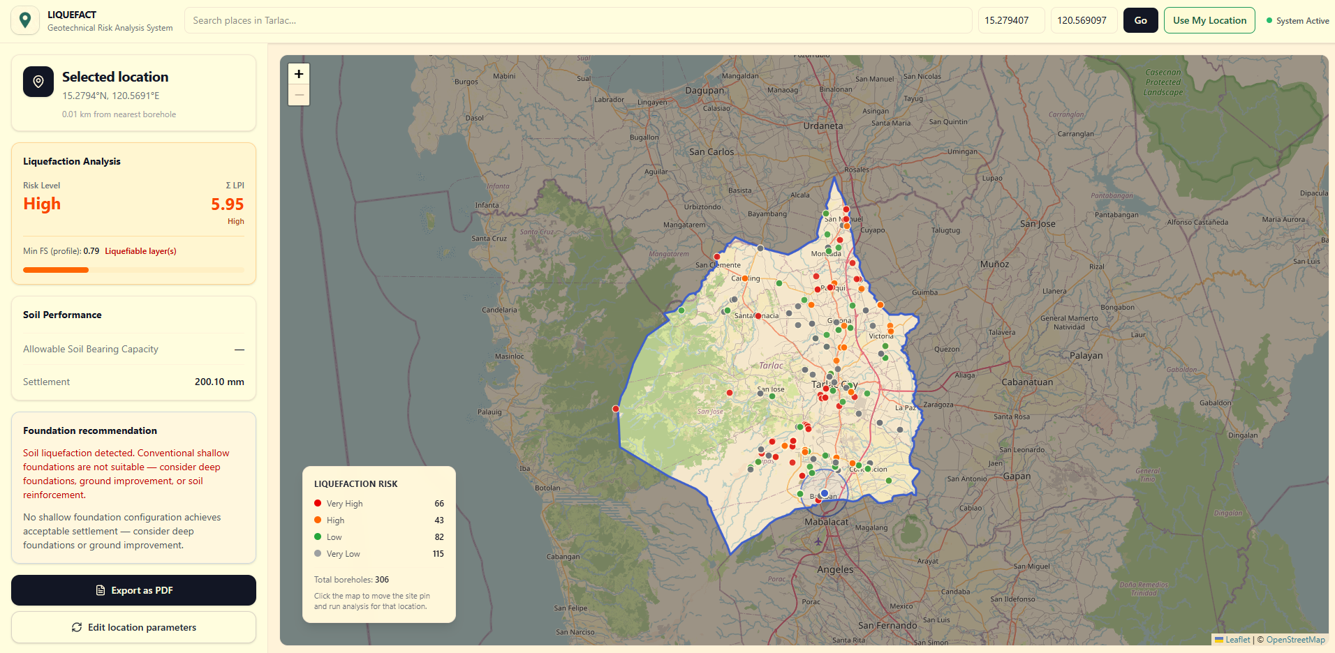Click the Very Low count 115
The image size is (1335, 653).
point(438,554)
